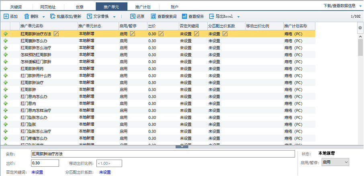Click green plus icon for 肛门疼痛怎么办

tap(6, 138)
